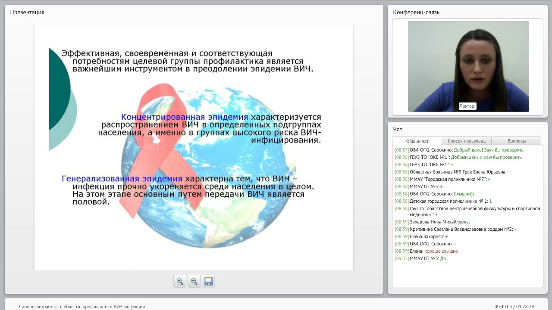The image size is (552, 310).
Task: Select the гауз то областной центр лечебной физкультуры message
Action: click(467, 211)
